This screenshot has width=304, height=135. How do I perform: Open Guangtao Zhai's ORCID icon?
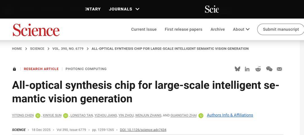coord(201,115)
